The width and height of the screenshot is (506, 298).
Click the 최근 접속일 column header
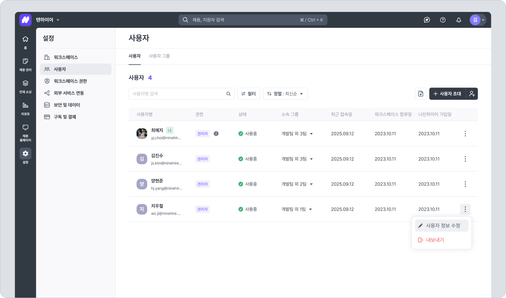coord(342,114)
